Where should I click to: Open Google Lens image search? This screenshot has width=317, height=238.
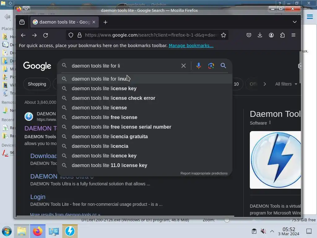point(211,66)
